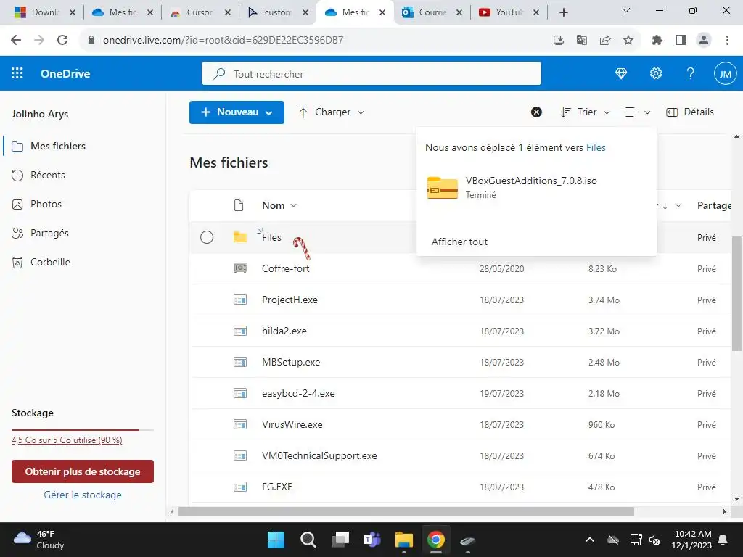Click the vertical scrollbar down arrow
Image resolution: width=743 pixels, height=557 pixels.
tap(736, 498)
